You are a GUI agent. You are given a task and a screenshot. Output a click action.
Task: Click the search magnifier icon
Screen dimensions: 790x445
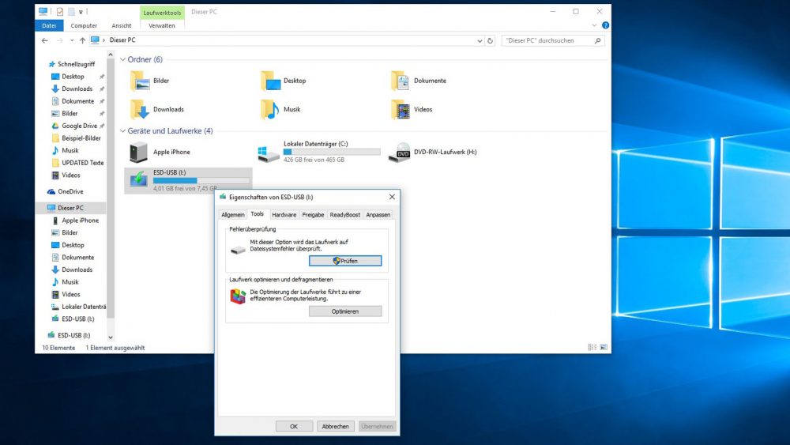pyautogui.click(x=597, y=40)
